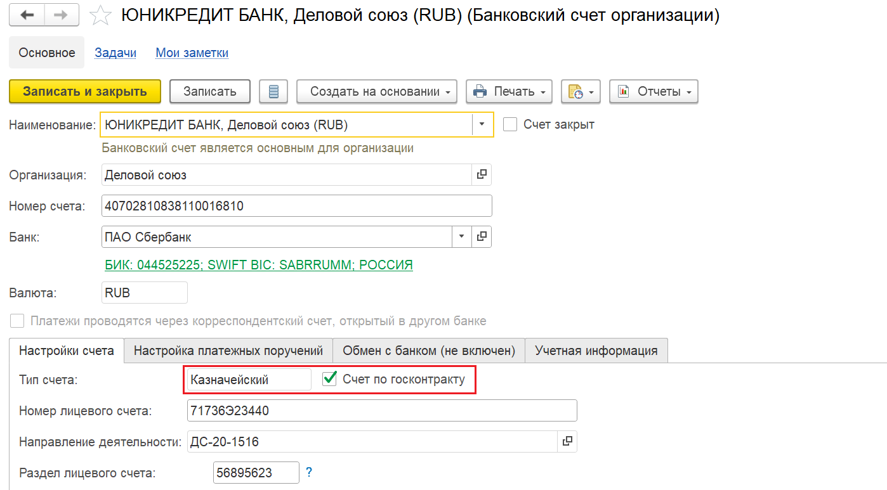This screenshot has height=490, width=887.
Task: Click the Валюта field showing RUB
Action: coord(145,292)
